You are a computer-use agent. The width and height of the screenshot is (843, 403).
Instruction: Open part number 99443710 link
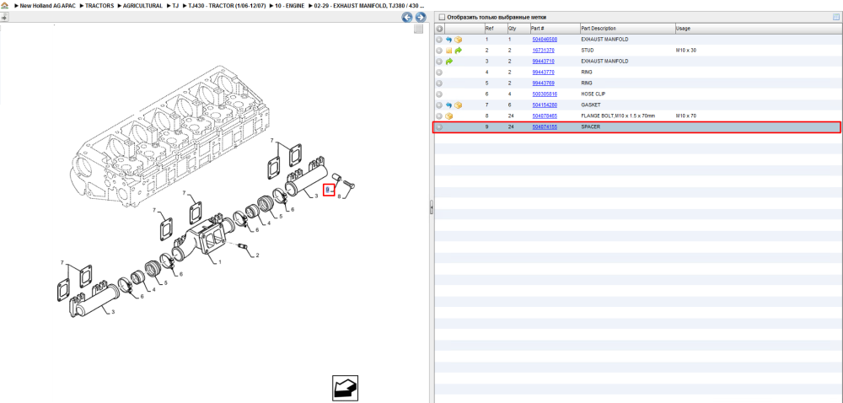pyautogui.click(x=543, y=62)
